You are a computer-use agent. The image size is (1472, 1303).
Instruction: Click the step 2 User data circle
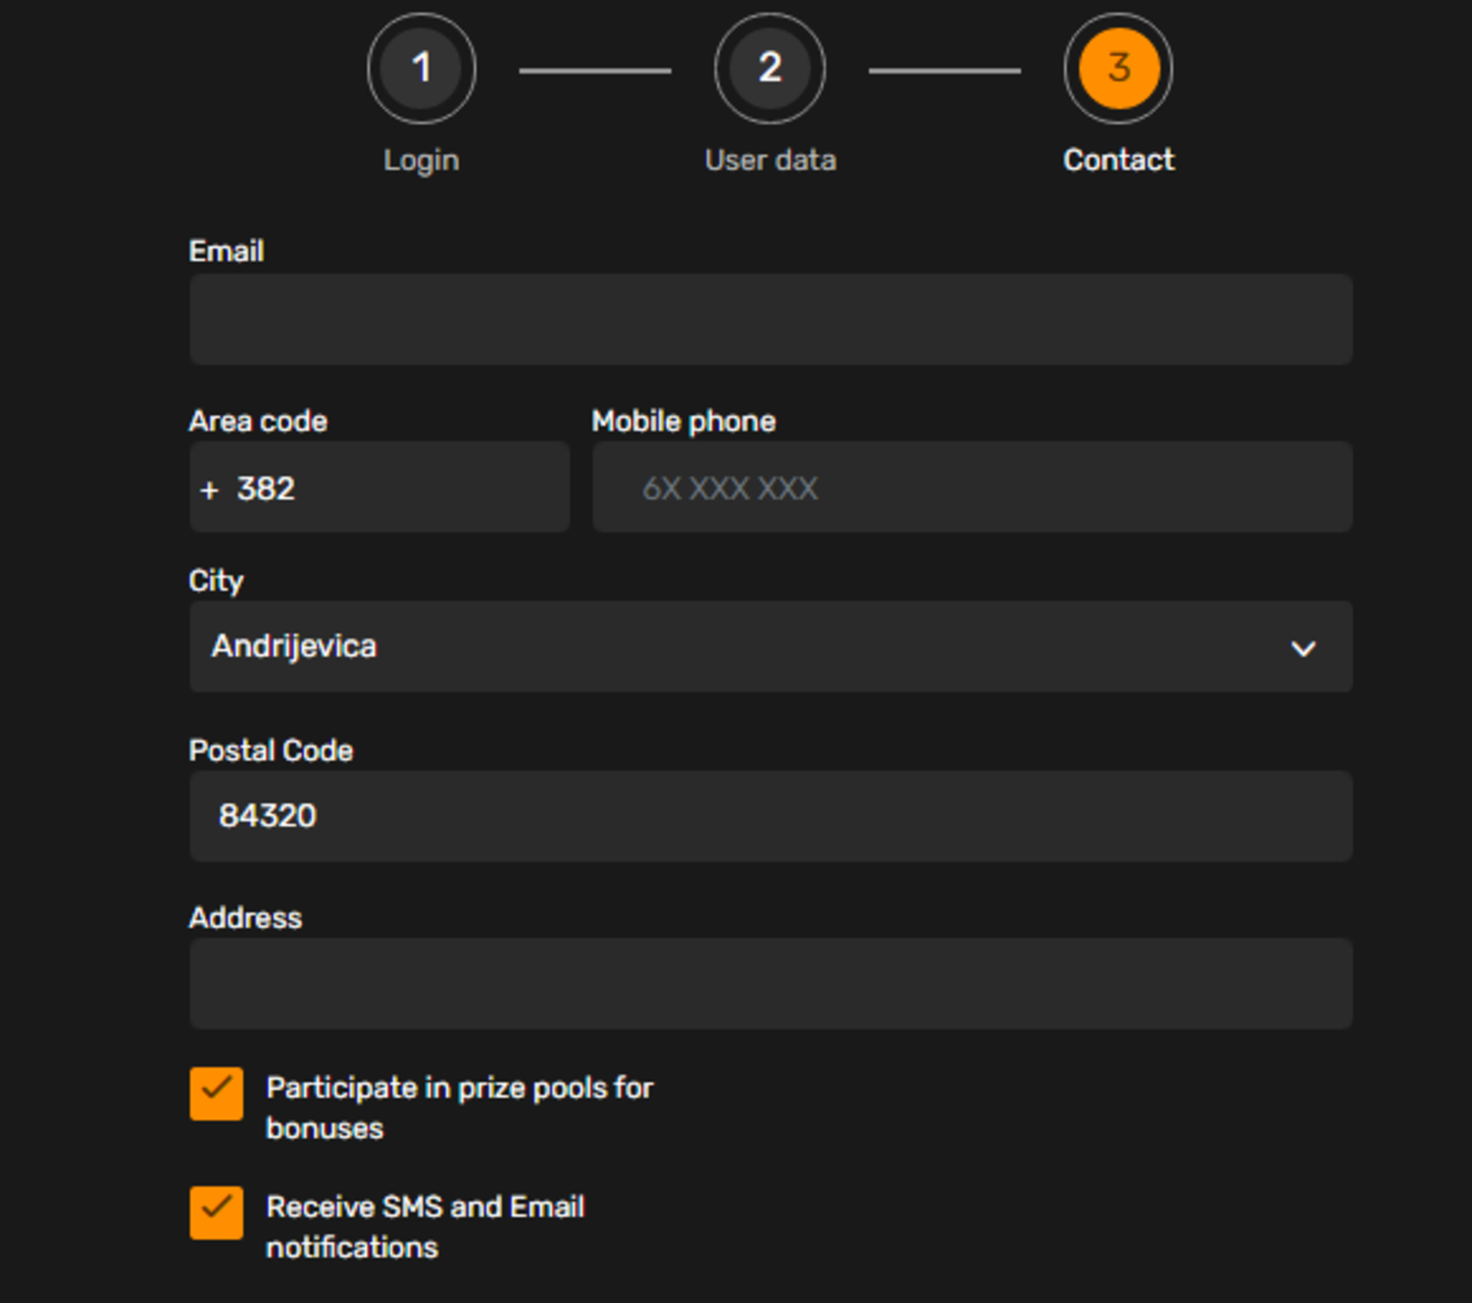pos(770,68)
